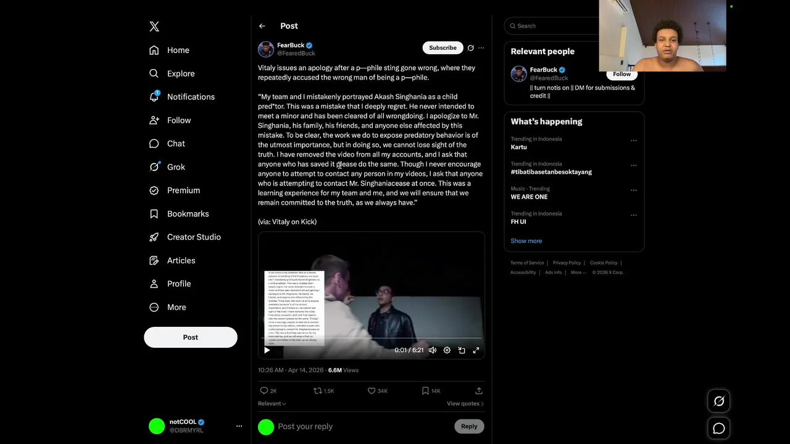The height and width of the screenshot is (444, 790).
Task: Click the notCOOL account three-dot menu
Action: [239, 426]
